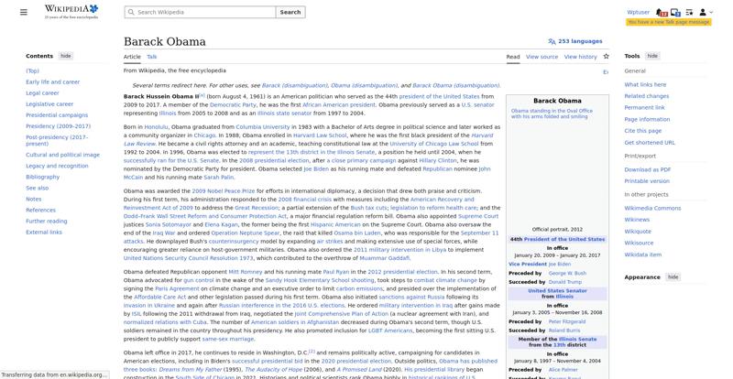This screenshot has height=379, width=733.
Task: Add page to watchlist with star icon
Action: pos(606,57)
